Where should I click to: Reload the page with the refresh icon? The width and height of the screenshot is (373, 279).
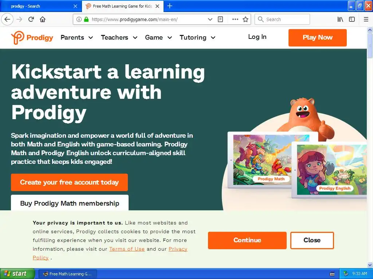[31, 20]
